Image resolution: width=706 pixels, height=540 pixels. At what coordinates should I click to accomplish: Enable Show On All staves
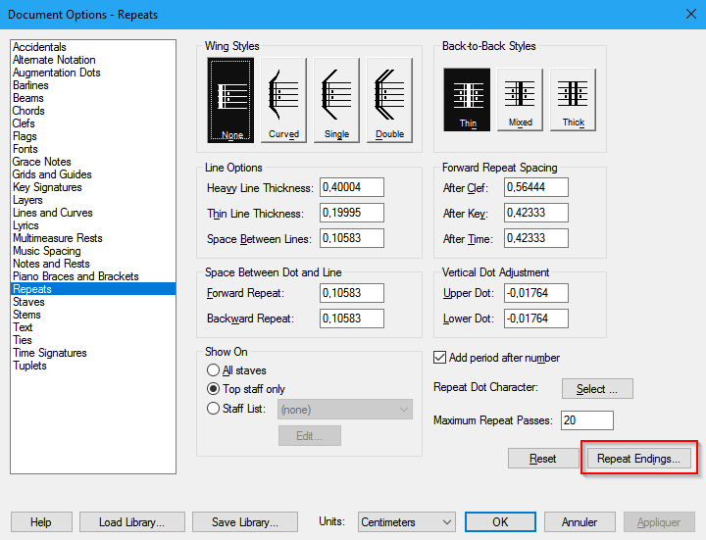[213, 370]
